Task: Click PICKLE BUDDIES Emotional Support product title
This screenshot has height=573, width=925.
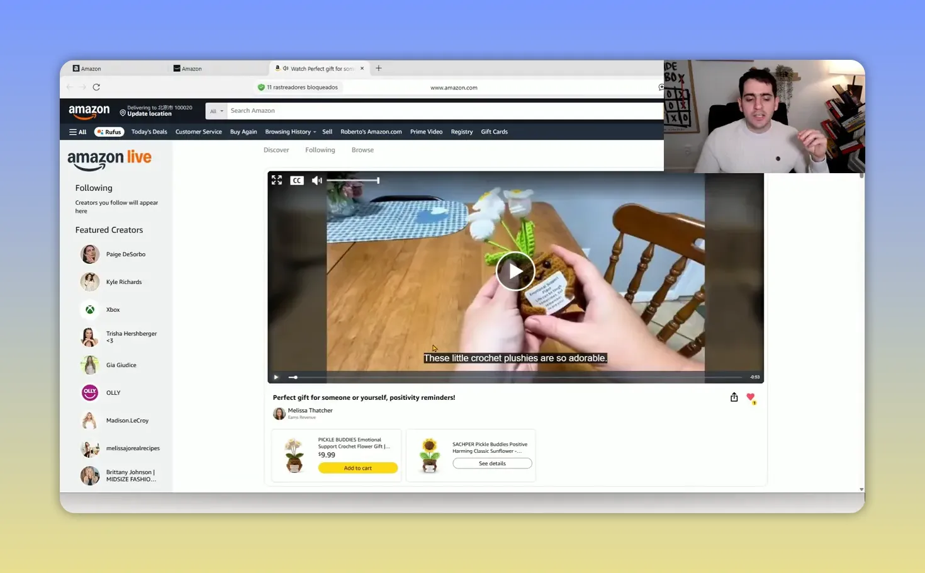Action: (354, 443)
